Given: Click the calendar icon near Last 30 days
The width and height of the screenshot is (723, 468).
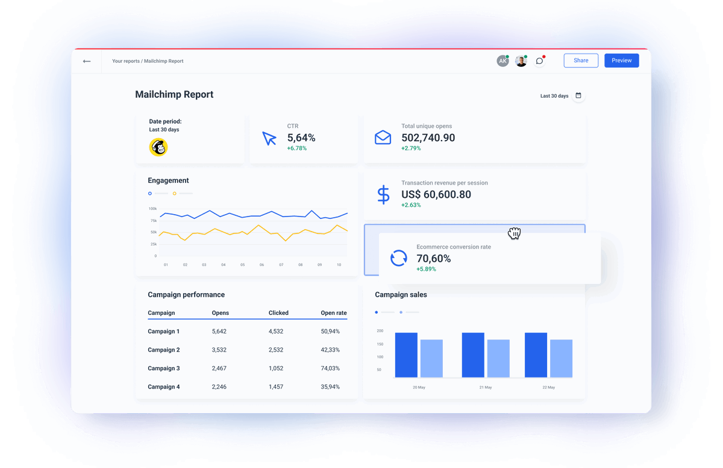Looking at the screenshot, I should click(578, 95).
